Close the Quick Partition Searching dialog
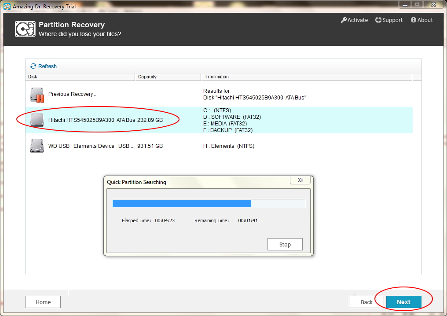This screenshot has height=316, width=447. 301,180
